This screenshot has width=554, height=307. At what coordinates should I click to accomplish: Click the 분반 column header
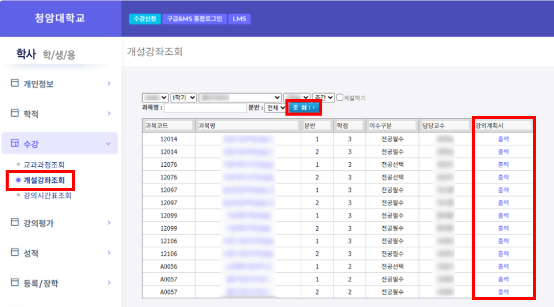317,125
